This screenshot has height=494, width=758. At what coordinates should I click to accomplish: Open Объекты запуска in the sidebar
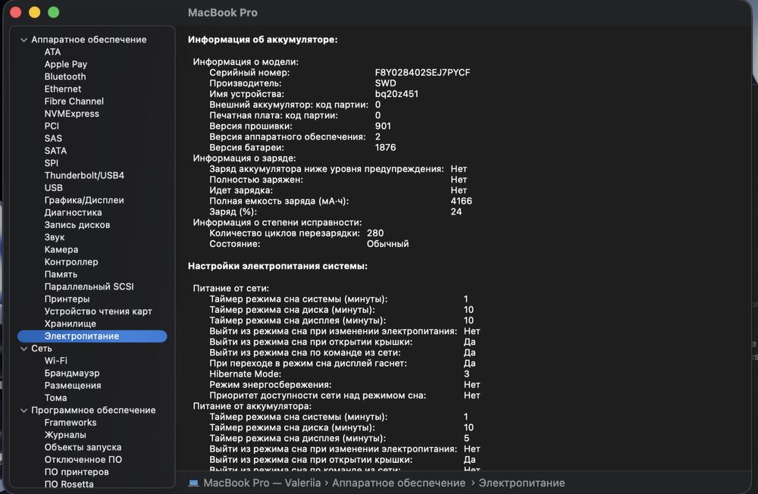83,447
